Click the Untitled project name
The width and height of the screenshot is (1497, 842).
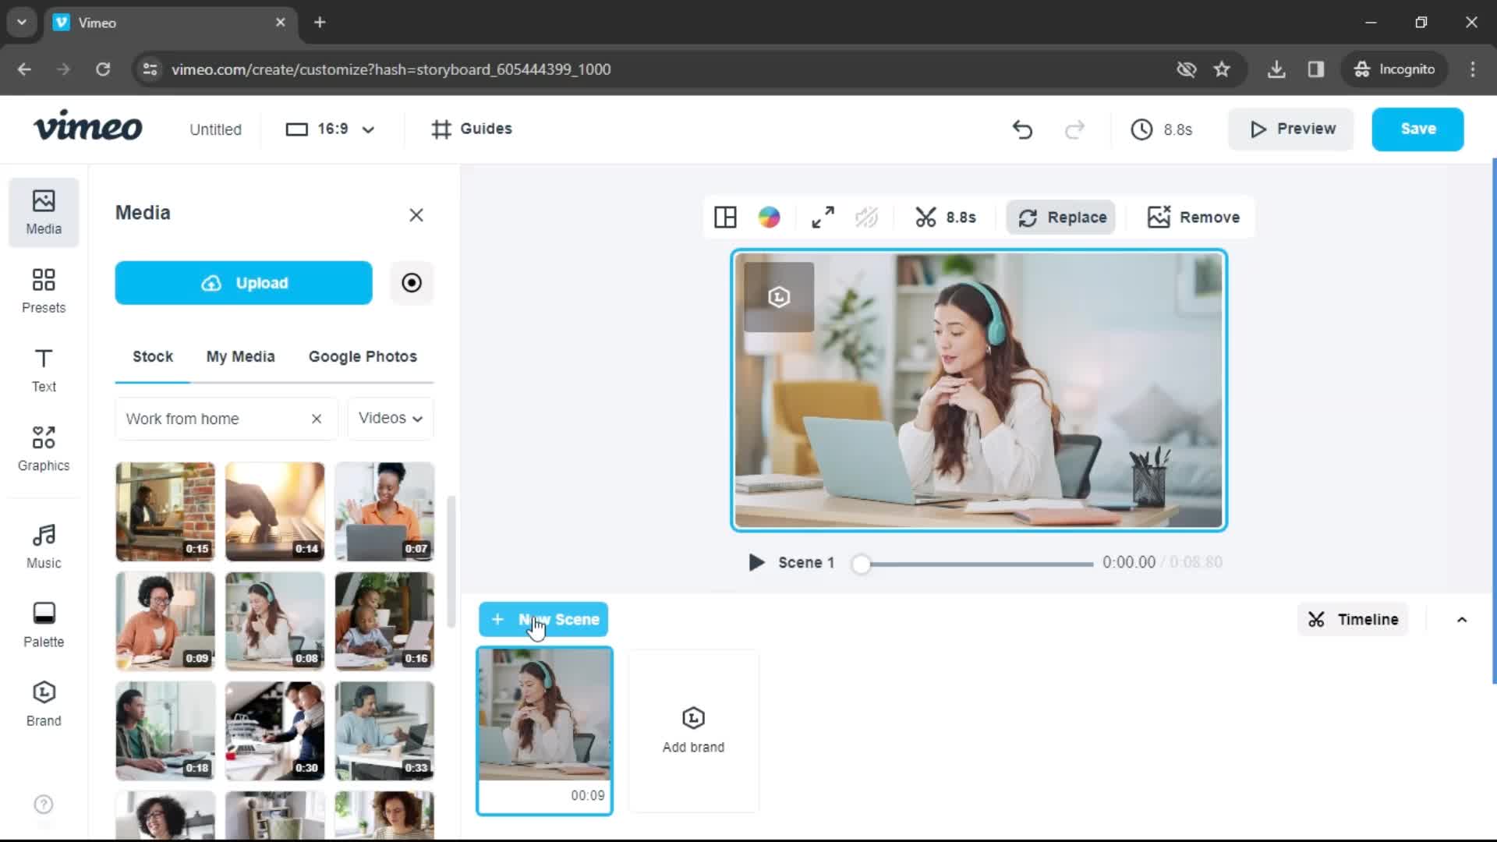click(215, 129)
